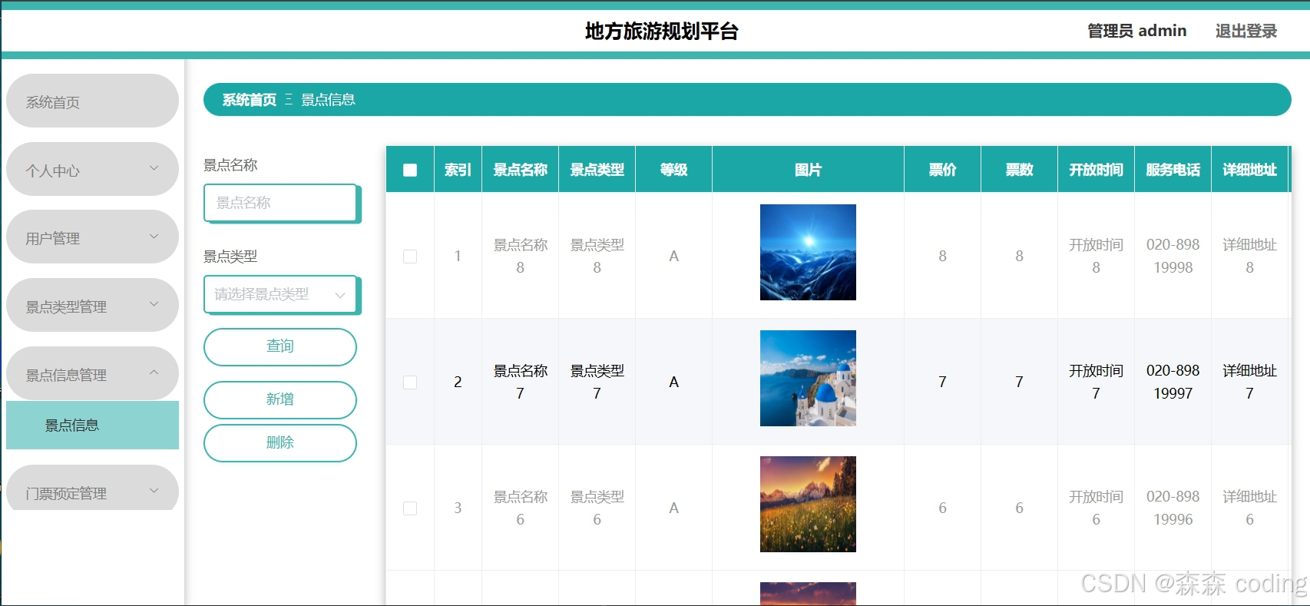Click the 景点名称 7 cell

click(x=520, y=382)
